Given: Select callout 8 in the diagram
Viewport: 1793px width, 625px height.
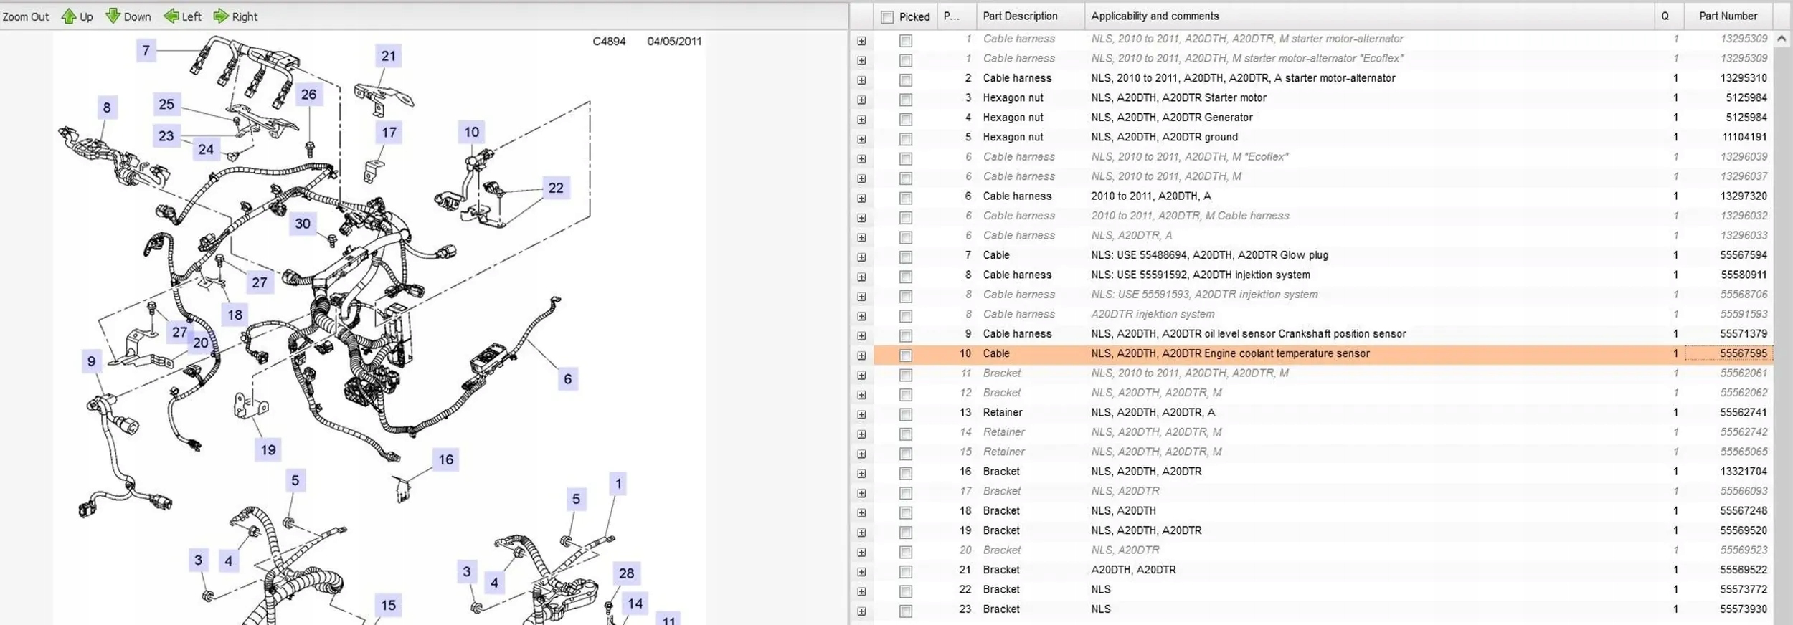Looking at the screenshot, I should [107, 108].
